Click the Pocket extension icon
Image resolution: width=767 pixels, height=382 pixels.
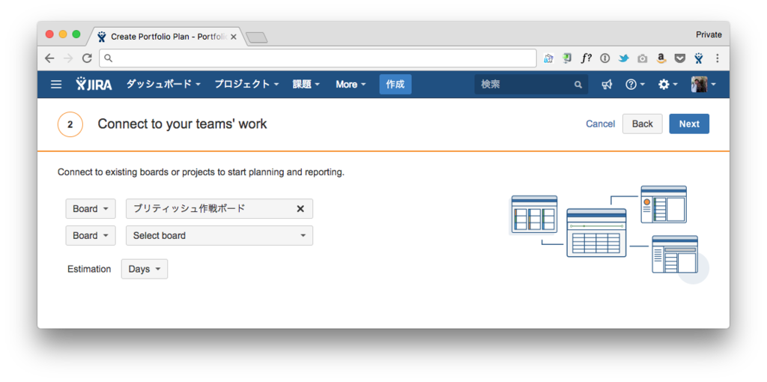click(679, 58)
